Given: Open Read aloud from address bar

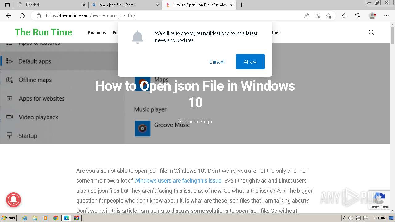Looking at the screenshot, I should point(306,16).
